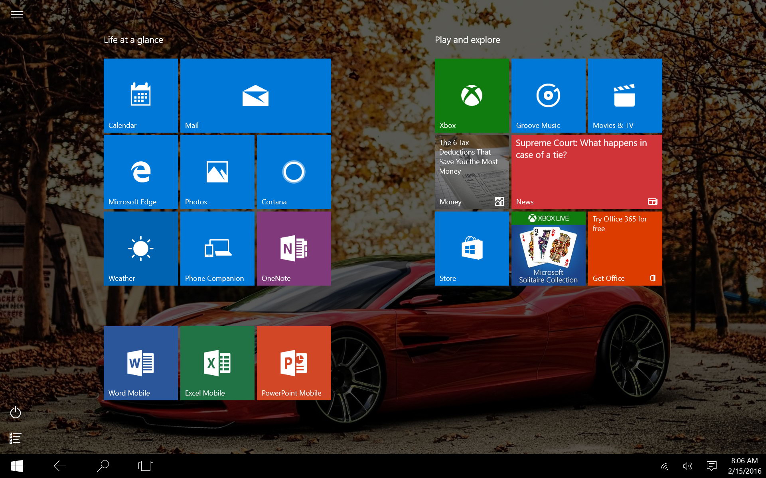Image resolution: width=766 pixels, height=478 pixels.
Task: Open the Xbox tile
Action: [x=472, y=96]
